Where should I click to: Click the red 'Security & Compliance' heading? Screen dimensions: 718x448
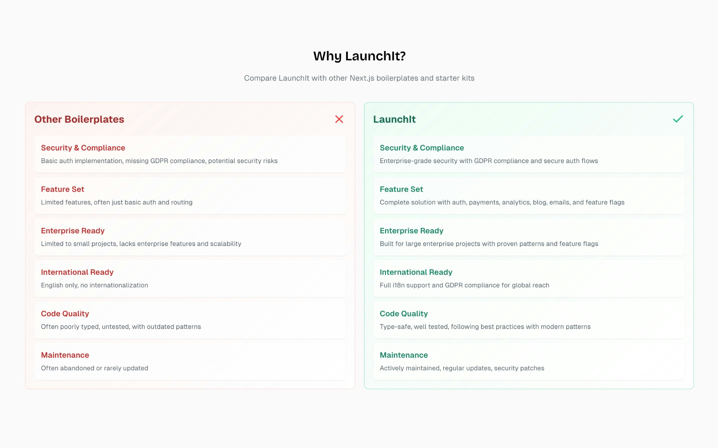pyautogui.click(x=83, y=148)
